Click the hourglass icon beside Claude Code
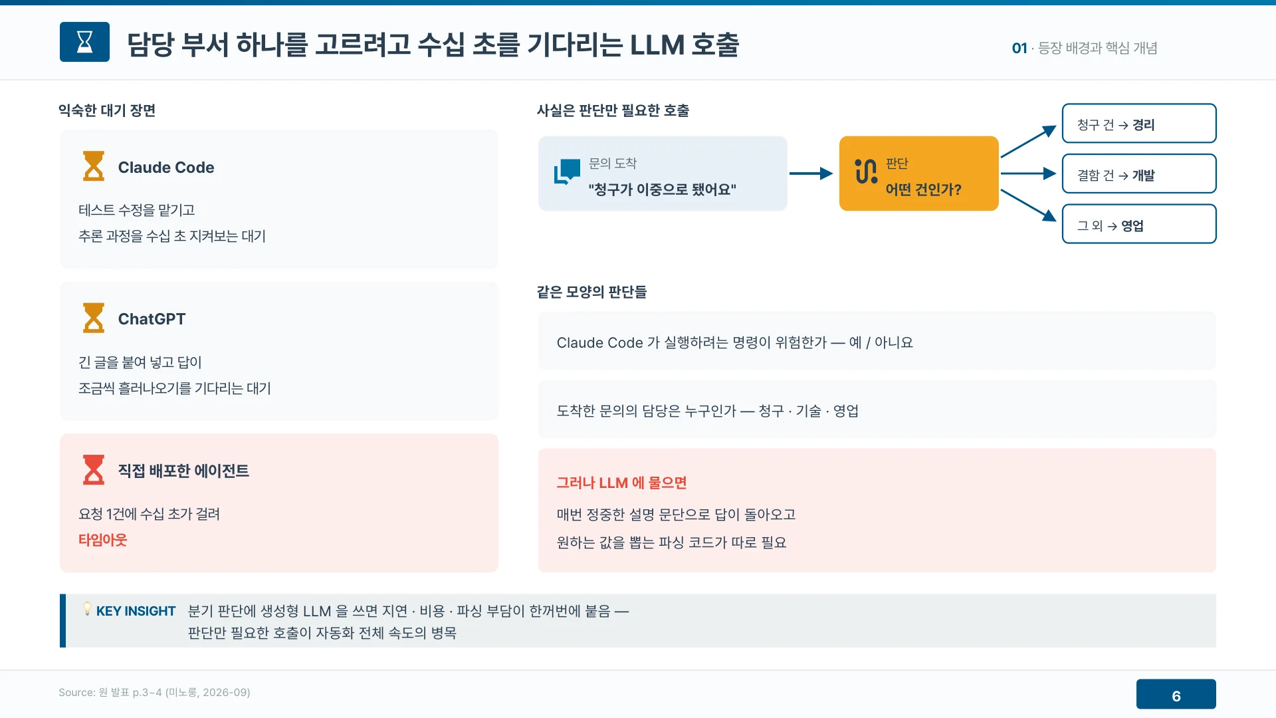The height and width of the screenshot is (718, 1276). tap(94, 166)
